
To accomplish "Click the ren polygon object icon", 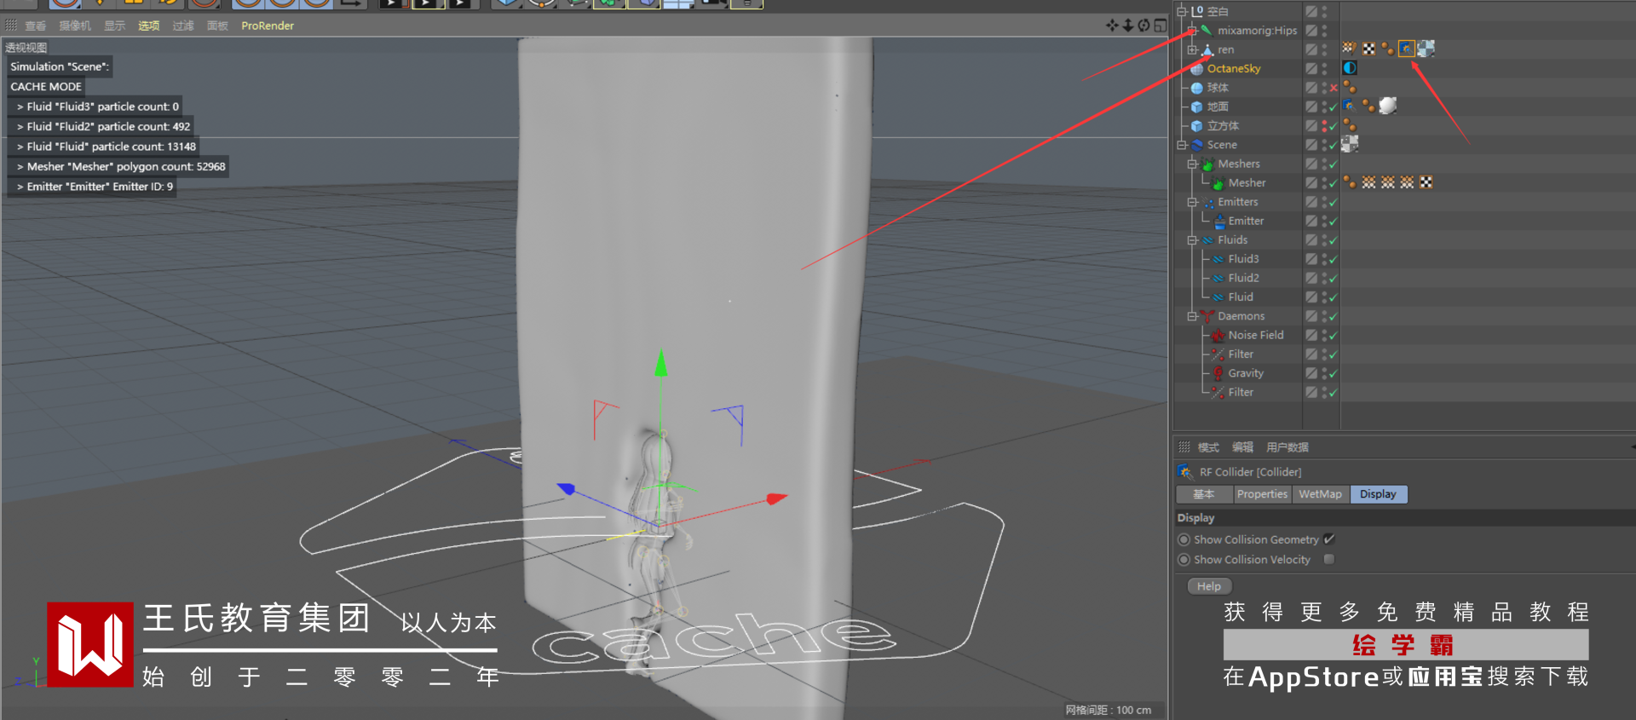I will 1207,49.
